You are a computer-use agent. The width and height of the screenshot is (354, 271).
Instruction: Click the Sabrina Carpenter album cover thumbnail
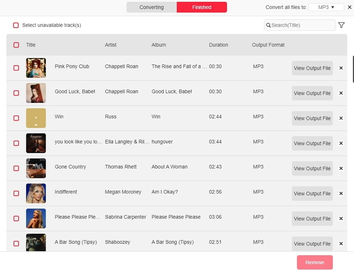[x=36, y=218]
